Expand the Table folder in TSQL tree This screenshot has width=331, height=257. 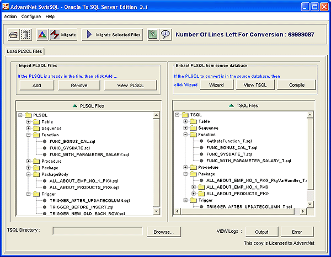tap(185, 121)
